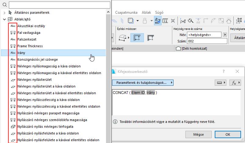
Task: Edit the Név room name field
Action: 204,35
